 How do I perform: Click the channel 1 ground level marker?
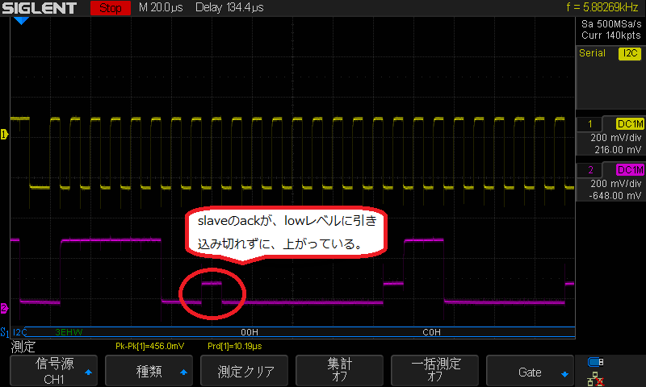[4, 135]
